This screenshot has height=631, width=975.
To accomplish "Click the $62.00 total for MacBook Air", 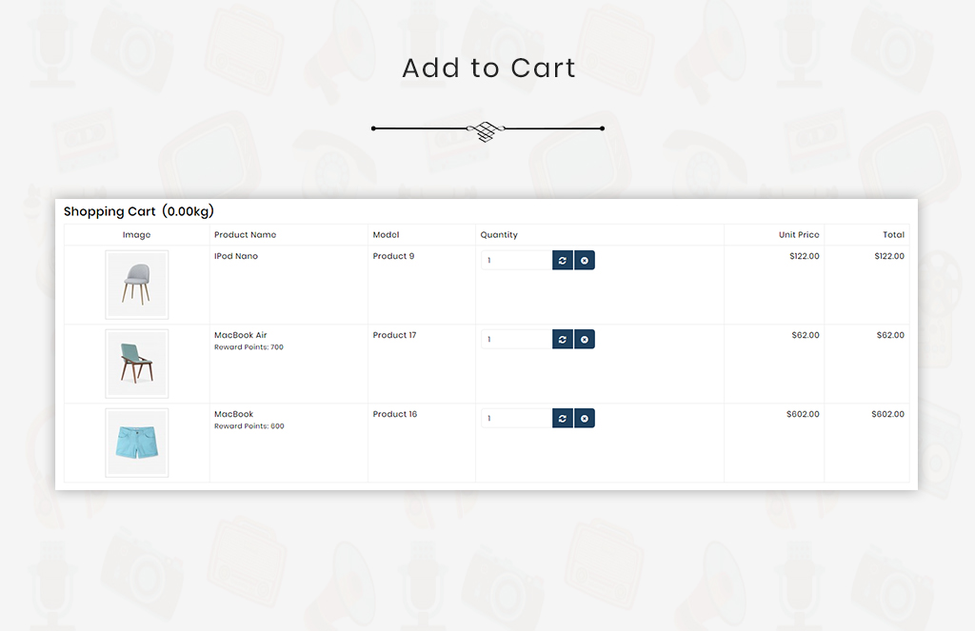I will pos(890,335).
